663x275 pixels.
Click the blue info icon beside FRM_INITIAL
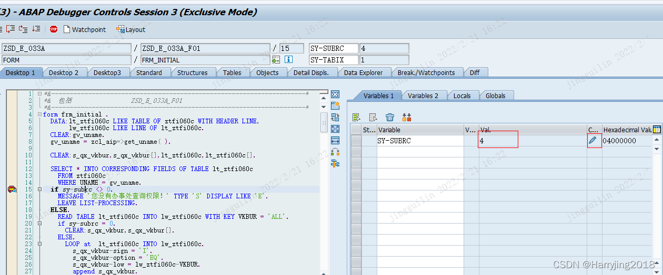point(288,60)
